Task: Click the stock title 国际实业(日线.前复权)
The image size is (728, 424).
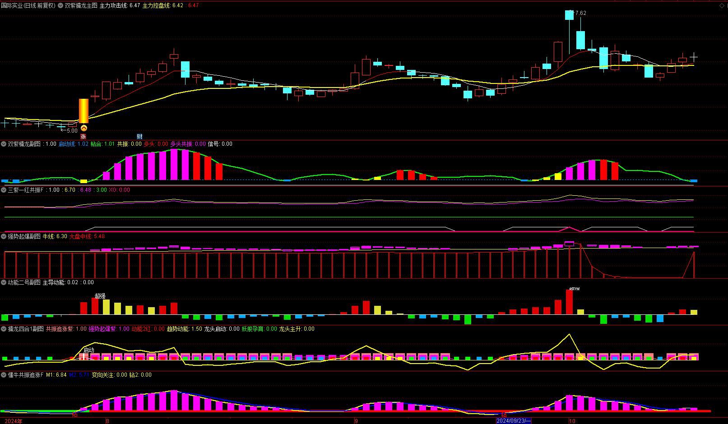Action: pos(28,5)
